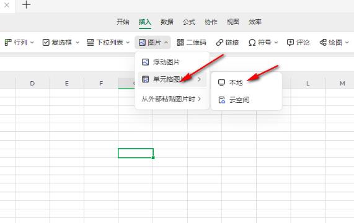Expand the 行列 dropdown arrow
Image resolution: width=354 pixels, height=223 pixels.
(x=32, y=42)
